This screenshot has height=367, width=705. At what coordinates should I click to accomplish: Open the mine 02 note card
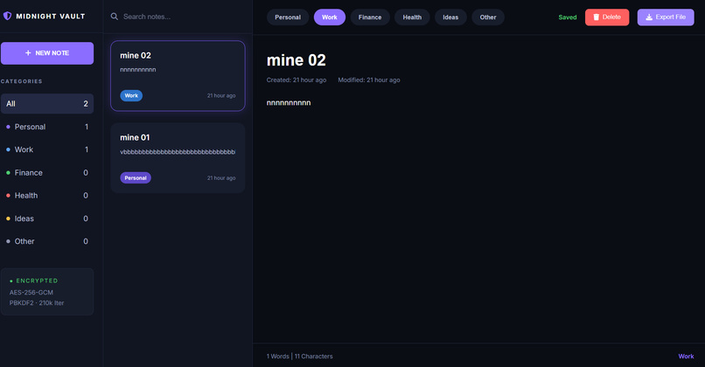178,75
